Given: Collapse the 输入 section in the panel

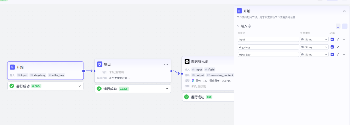Looking at the screenshot, I should [x=238, y=26].
